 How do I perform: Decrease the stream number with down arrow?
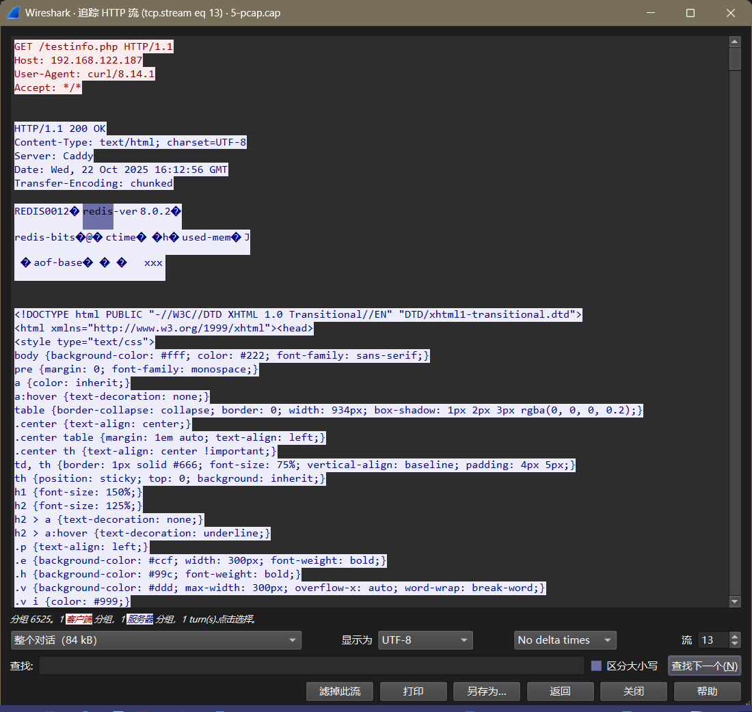(734, 644)
